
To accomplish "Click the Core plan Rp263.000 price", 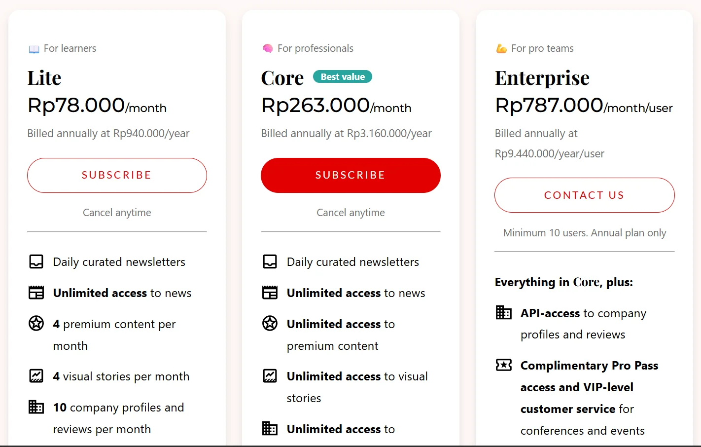I will pos(315,106).
